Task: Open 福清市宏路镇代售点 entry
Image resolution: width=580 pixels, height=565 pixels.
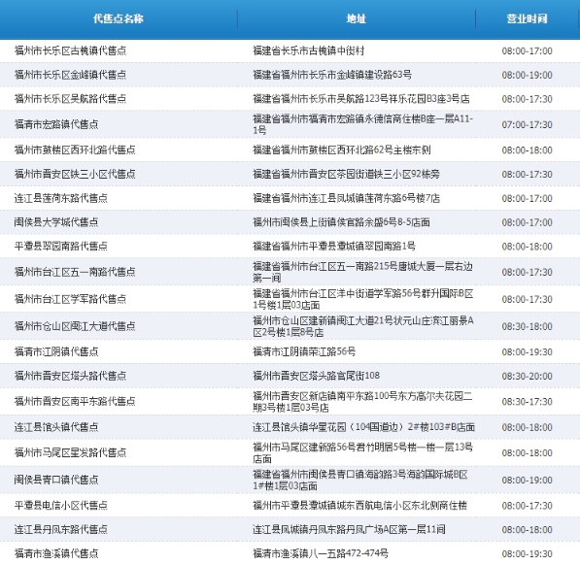Action: [56, 124]
